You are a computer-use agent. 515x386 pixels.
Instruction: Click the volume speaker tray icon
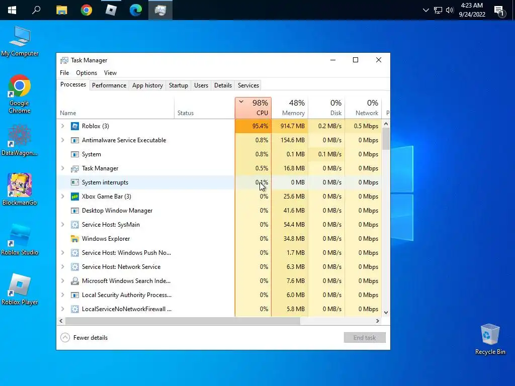click(x=450, y=10)
